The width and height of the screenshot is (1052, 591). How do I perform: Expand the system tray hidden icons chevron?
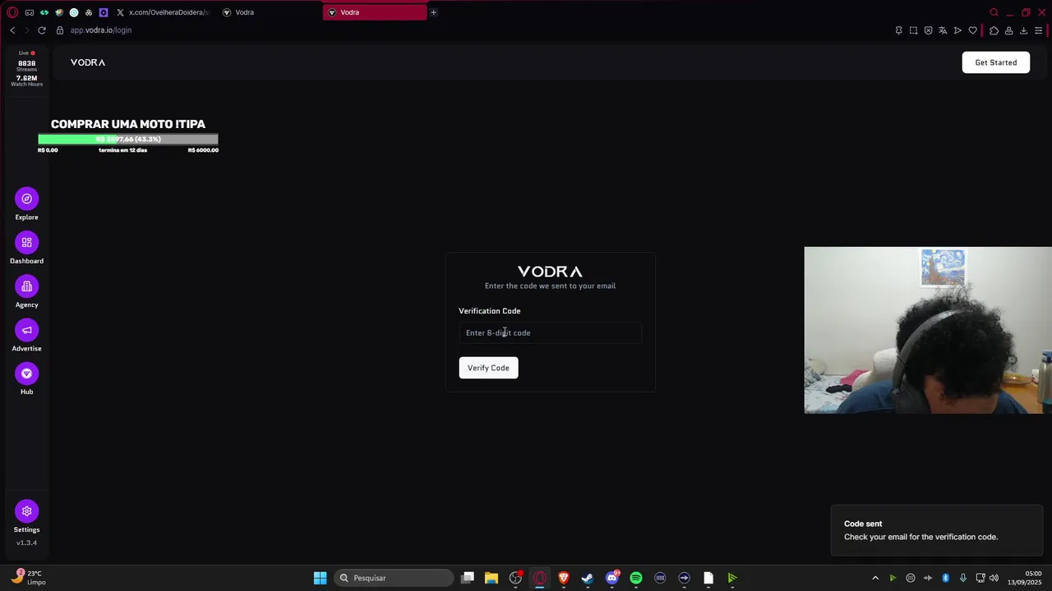tap(875, 578)
